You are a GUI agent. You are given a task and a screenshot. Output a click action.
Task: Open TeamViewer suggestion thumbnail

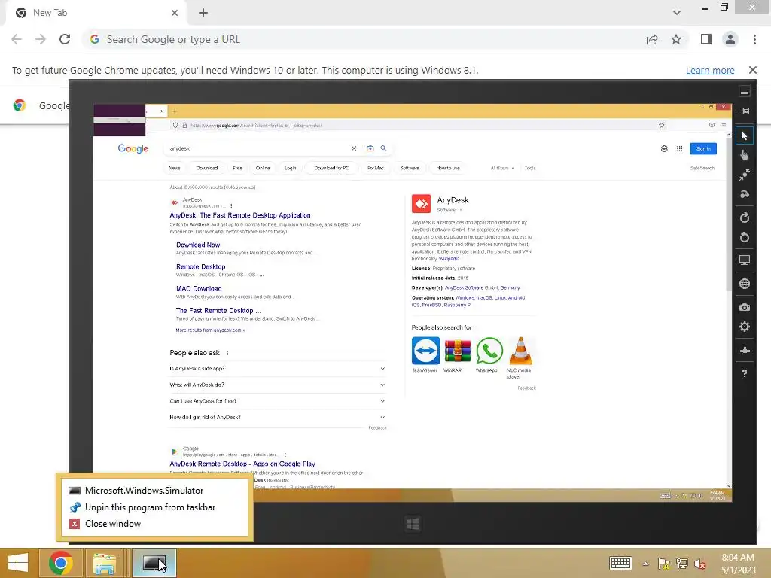[x=425, y=351]
